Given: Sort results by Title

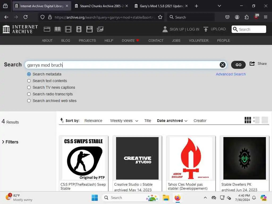Looking at the screenshot, I should [148, 121].
